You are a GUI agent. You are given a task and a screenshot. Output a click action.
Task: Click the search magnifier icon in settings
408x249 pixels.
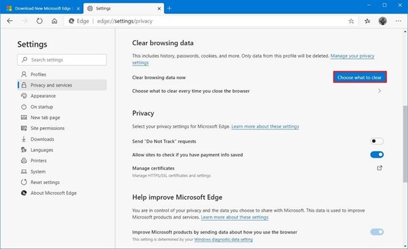[24, 60]
